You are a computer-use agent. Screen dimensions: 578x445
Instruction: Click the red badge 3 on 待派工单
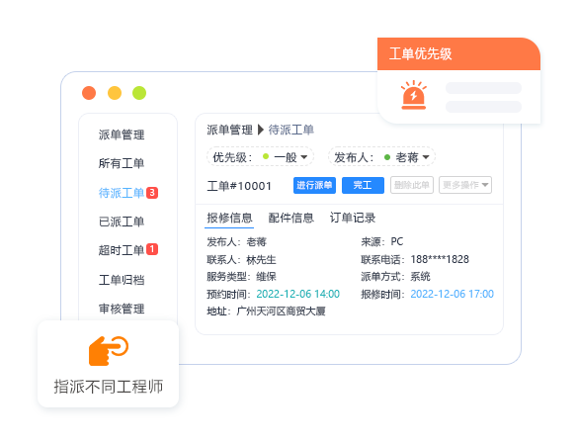(152, 193)
